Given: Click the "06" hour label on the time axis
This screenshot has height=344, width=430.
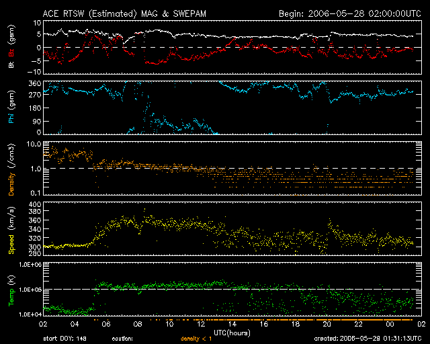Looking at the screenshot, I should 106,325.
